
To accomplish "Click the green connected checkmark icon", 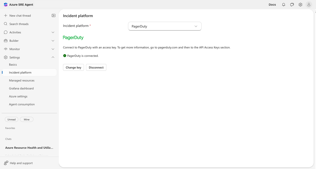I will point(65,56).
